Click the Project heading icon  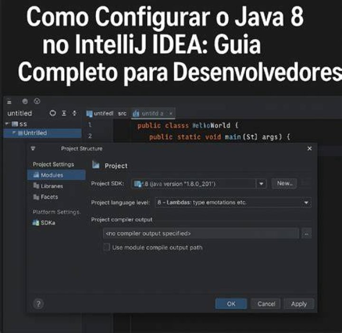[x=95, y=165]
